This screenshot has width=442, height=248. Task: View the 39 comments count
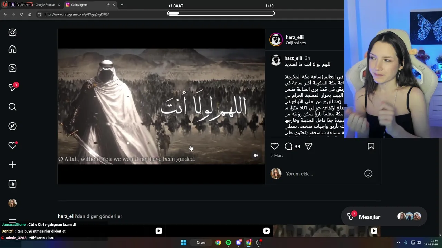297,146
